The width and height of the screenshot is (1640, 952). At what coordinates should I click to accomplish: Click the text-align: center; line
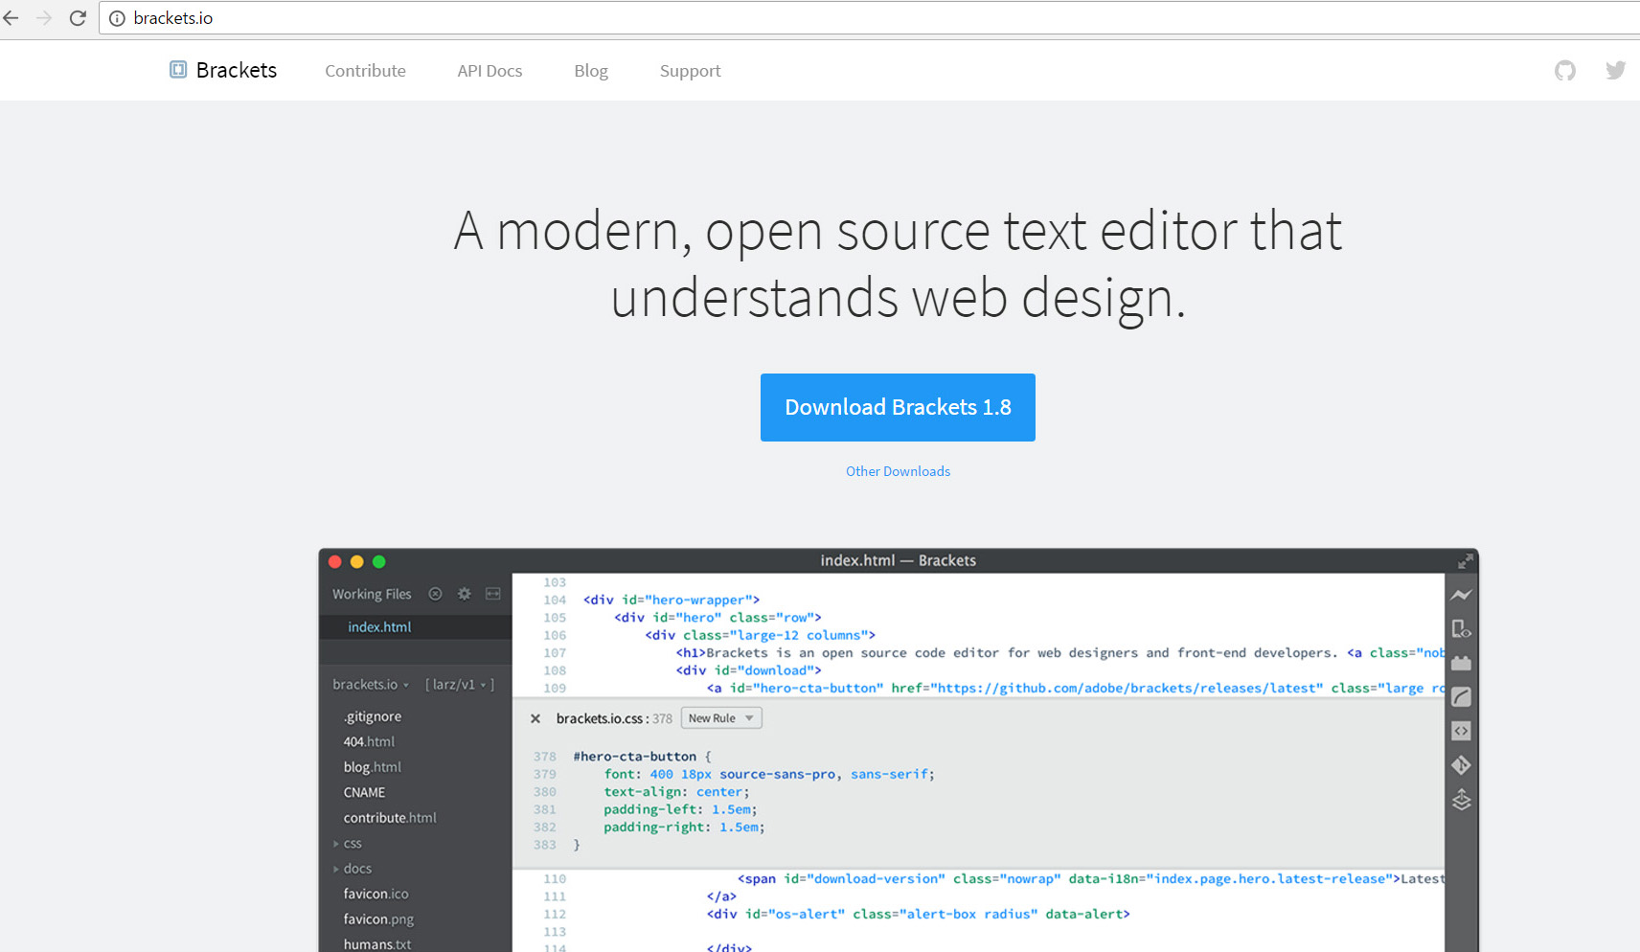click(x=676, y=792)
